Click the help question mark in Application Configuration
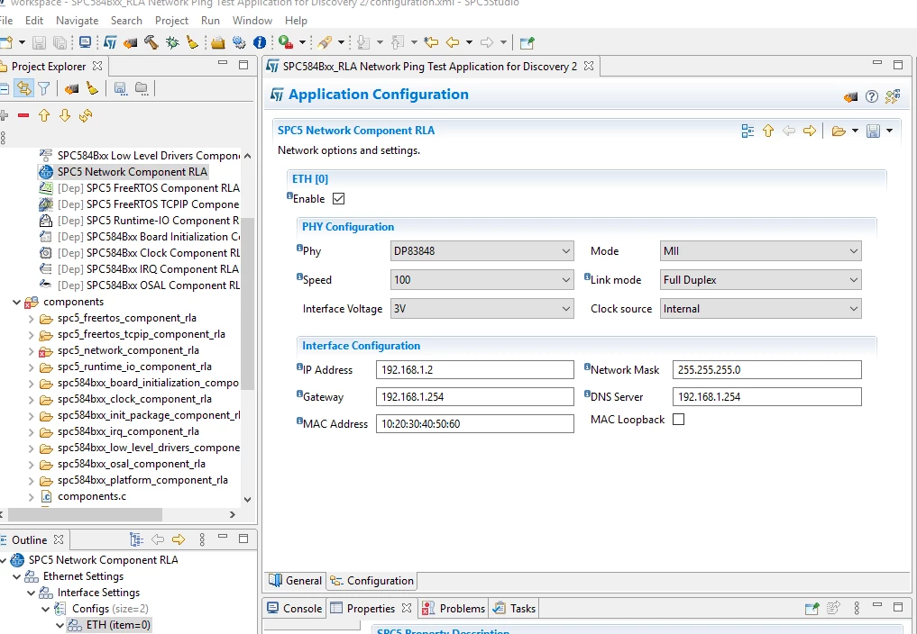Viewport: 917px width, 634px height. tap(871, 96)
